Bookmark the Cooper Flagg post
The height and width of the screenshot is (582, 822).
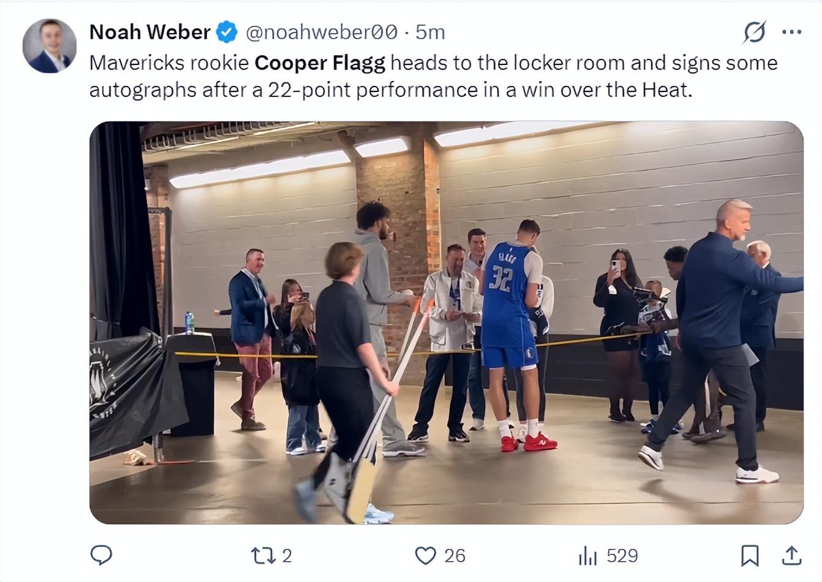tap(750, 556)
